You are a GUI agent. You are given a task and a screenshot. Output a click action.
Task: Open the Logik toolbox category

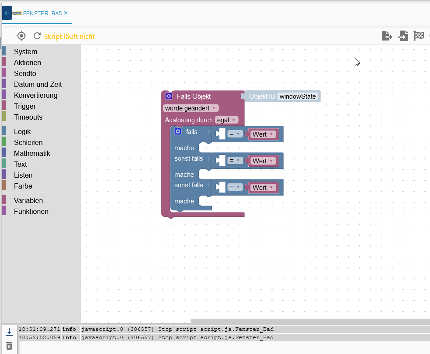[22, 131]
